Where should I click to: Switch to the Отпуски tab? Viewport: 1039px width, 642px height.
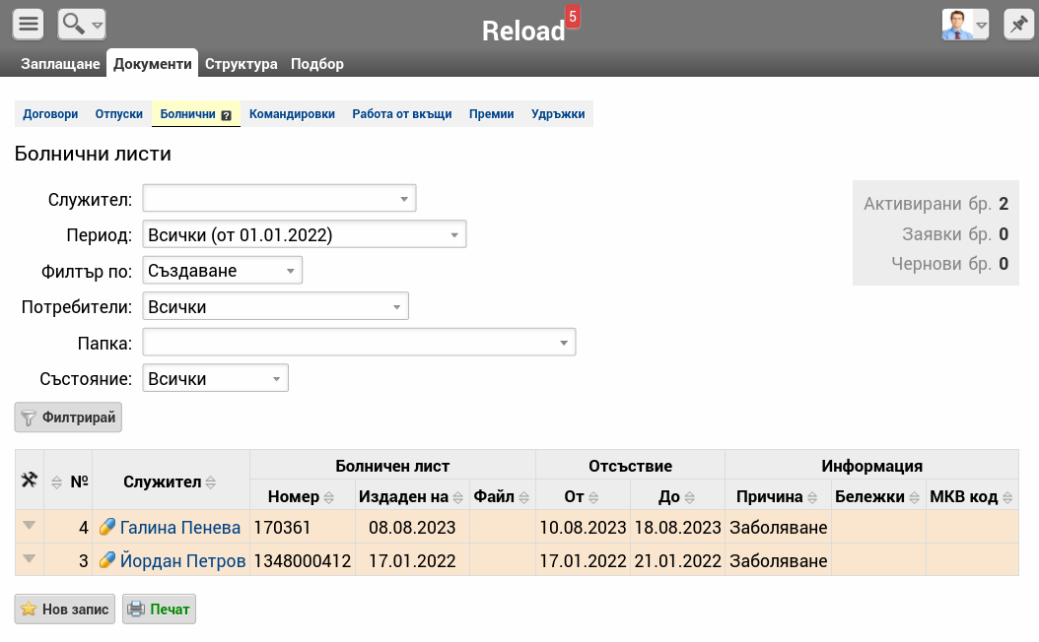[x=119, y=114]
